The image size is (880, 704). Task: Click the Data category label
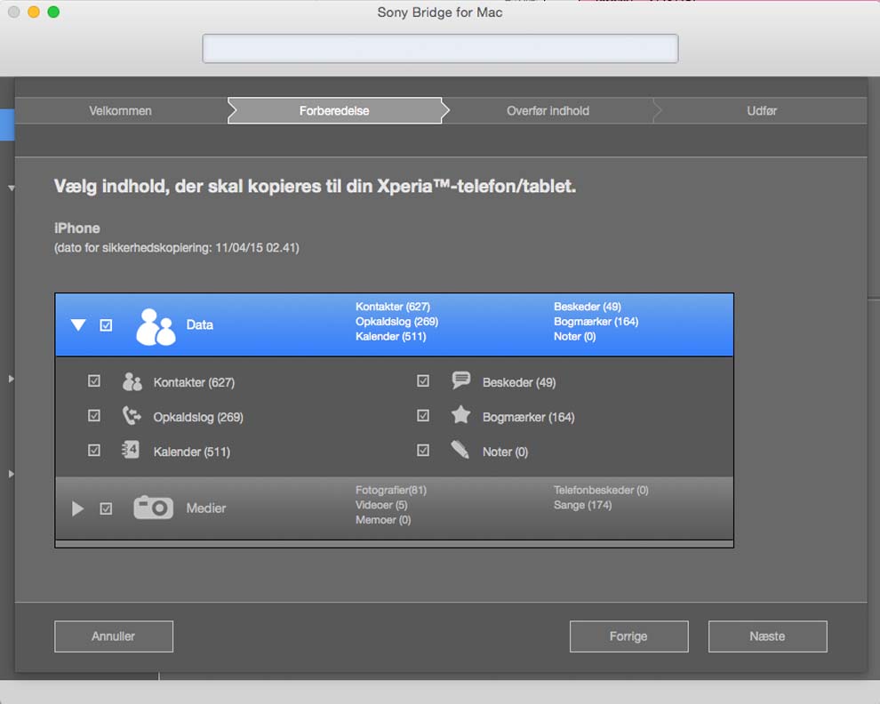click(x=200, y=324)
